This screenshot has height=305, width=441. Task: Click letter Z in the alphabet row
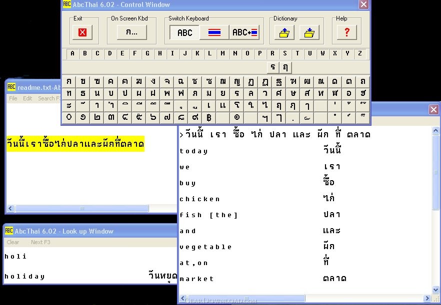tap(359, 53)
